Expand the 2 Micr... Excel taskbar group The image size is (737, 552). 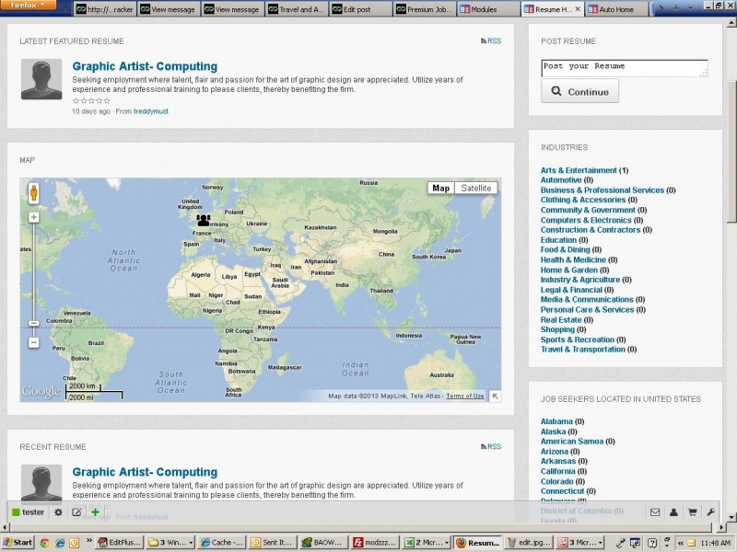[427, 543]
